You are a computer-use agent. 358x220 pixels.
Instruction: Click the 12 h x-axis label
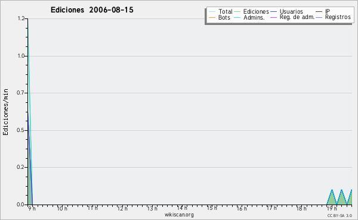point(122,208)
